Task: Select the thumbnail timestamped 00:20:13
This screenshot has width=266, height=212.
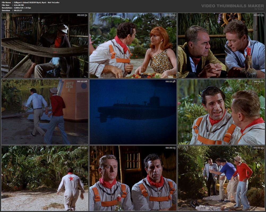Action: [133, 178]
